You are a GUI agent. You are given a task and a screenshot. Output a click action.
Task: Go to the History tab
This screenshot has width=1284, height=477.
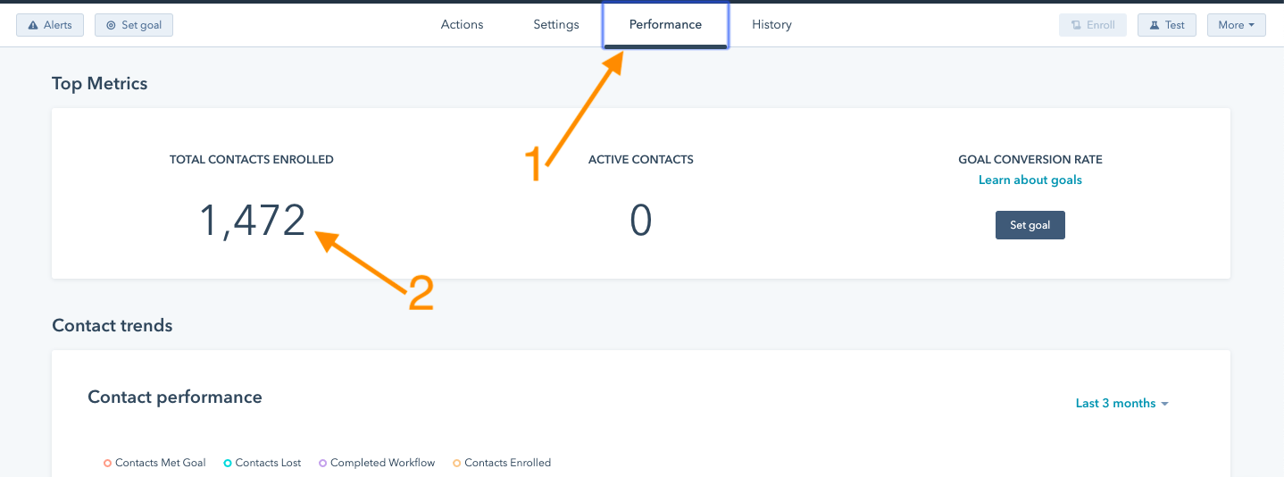(771, 25)
